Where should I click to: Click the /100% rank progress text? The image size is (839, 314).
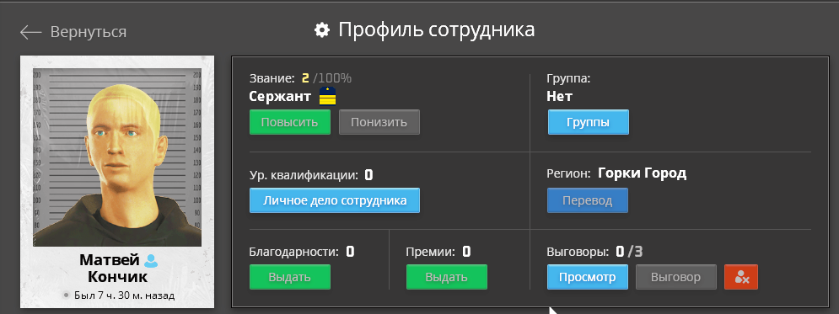click(x=332, y=78)
